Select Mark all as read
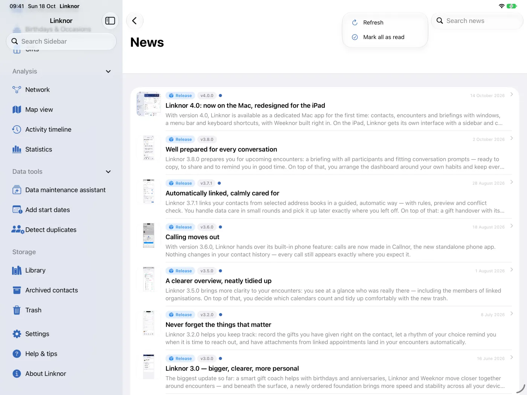 385,37
